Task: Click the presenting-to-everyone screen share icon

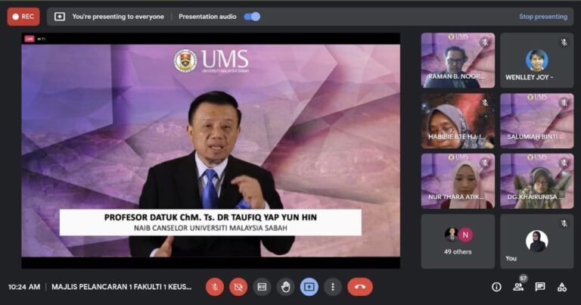Action: (60, 17)
